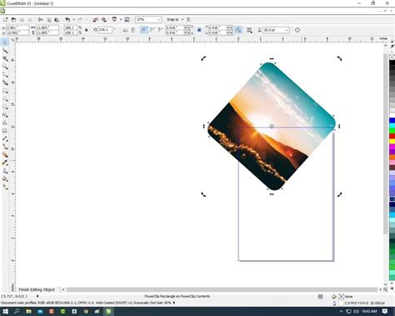Click the horizontal scrollbar under the canvas
The height and width of the screenshot is (316, 395).
coord(222,289)
